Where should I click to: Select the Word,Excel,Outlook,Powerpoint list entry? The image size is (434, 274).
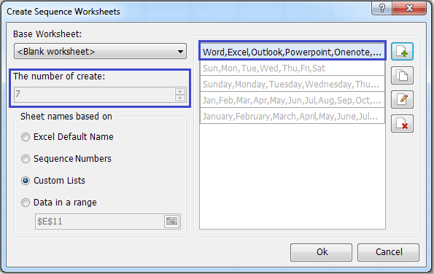[292, 52]
